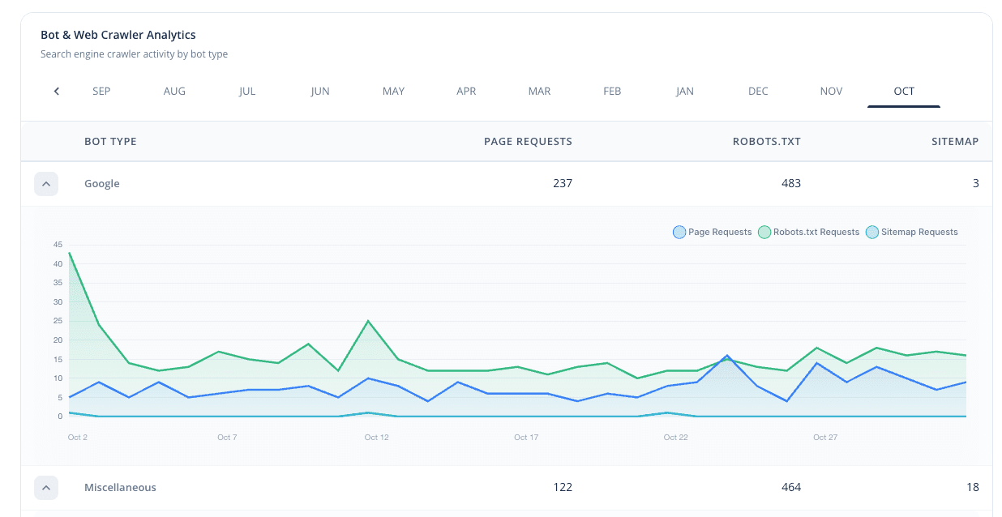1002x517 pixels.
Task: Switch to the SEP month tab
Action: (101, 91)
